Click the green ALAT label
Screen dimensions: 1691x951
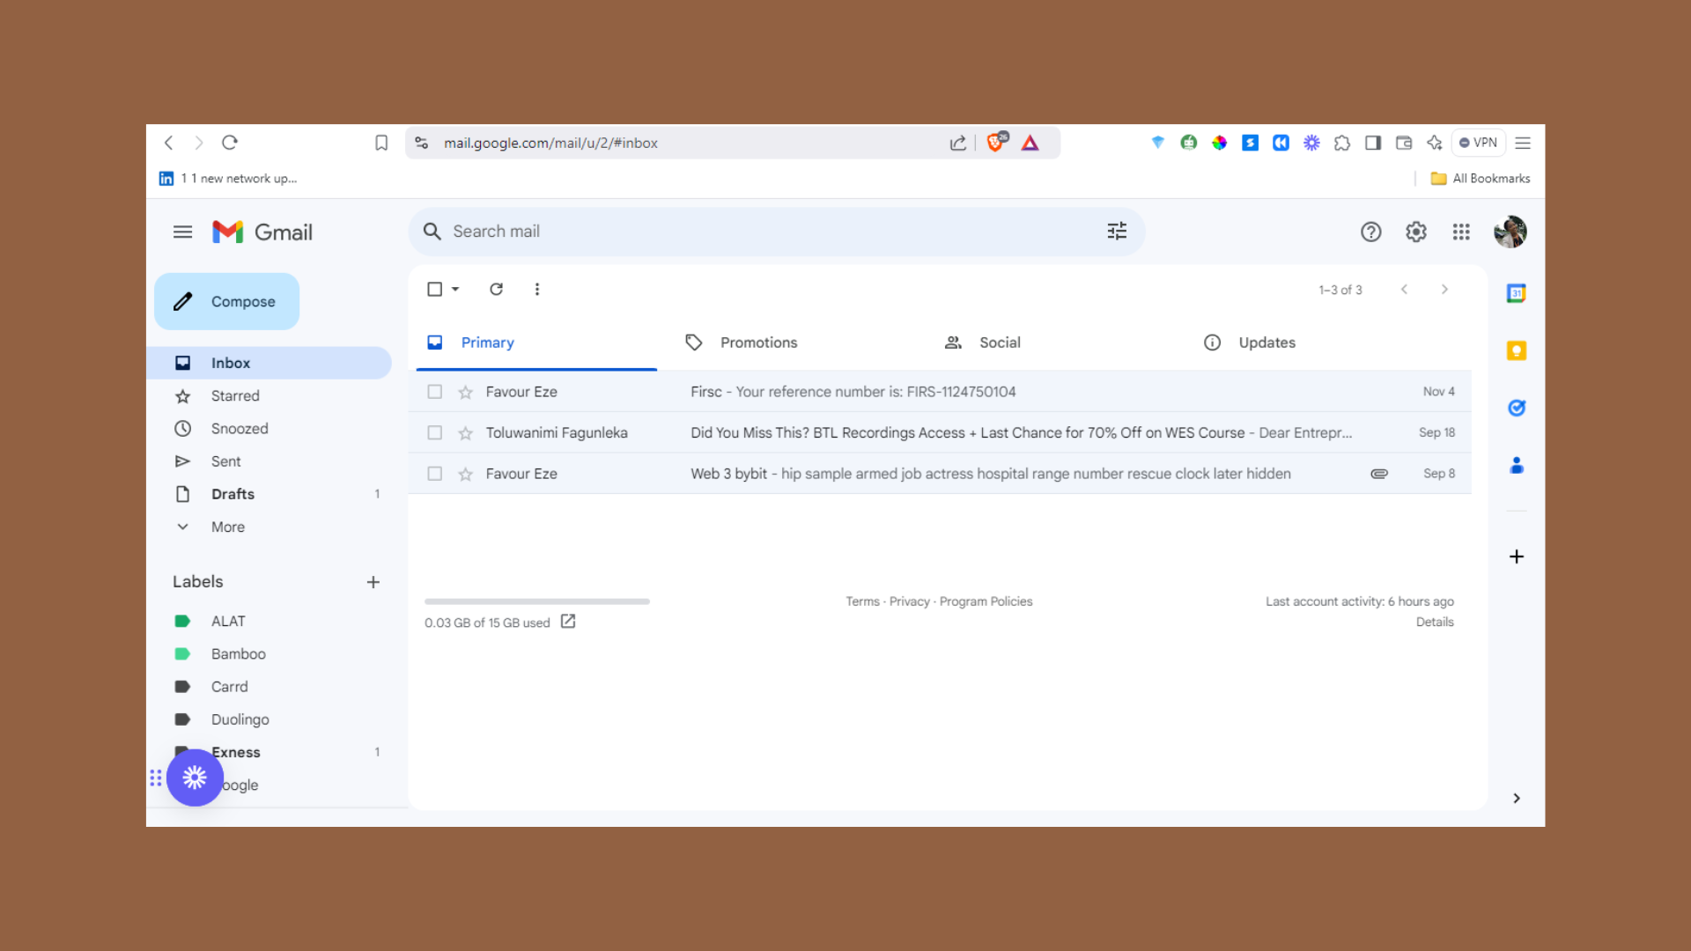pyautogui.click(x=227, y=621)
